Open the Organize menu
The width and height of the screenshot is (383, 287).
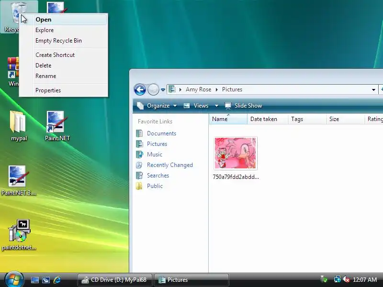pos(157,106)
